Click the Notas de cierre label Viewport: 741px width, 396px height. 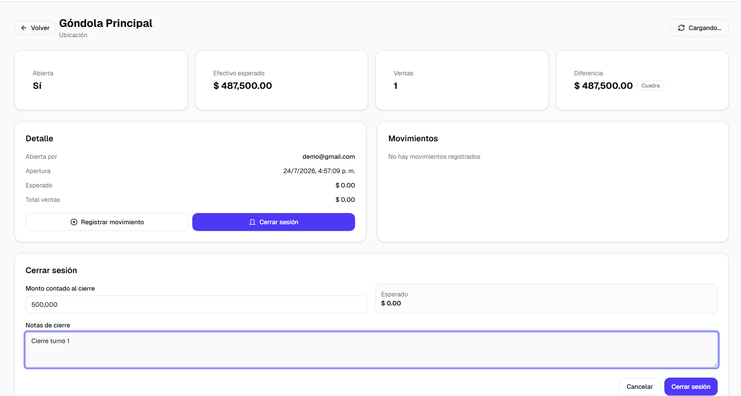coord(48,325)
